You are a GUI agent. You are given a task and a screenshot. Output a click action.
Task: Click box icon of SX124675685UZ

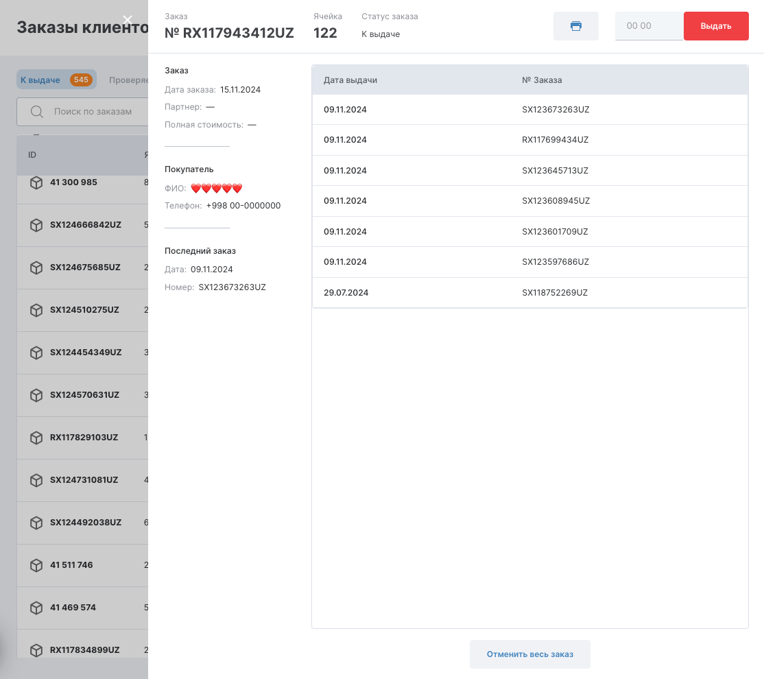click(36, 267)
